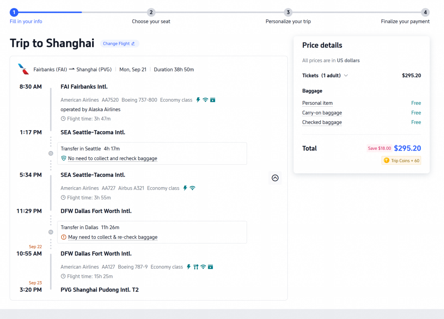Click the power outlet icon on AA7520
This screenshot has height=319, width=444.
click(198, 100)
